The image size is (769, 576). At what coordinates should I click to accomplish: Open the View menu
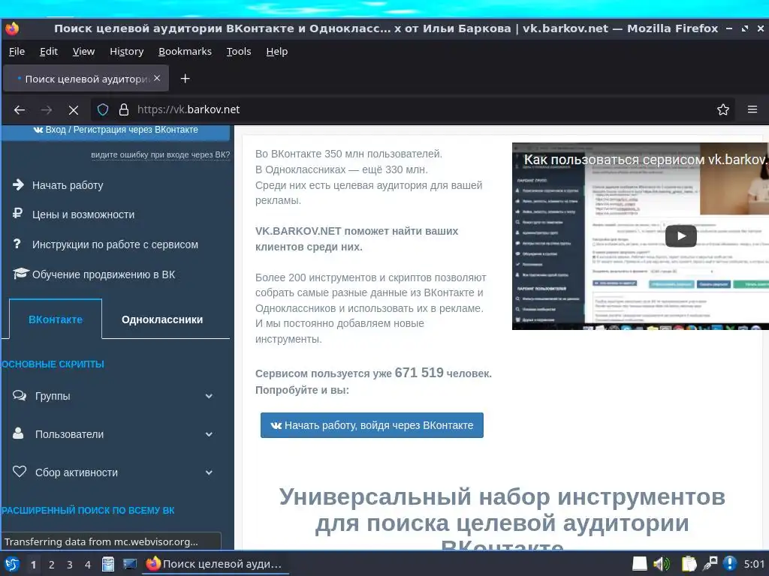click(83, 52)
